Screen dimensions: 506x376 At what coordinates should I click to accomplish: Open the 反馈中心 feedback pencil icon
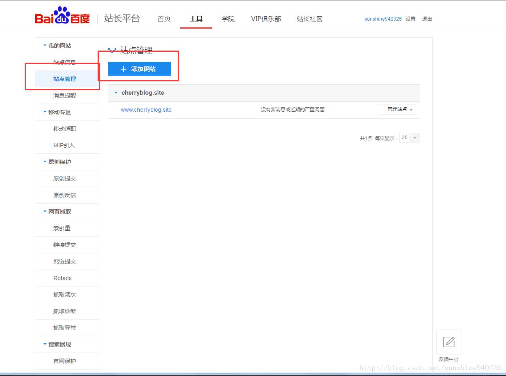[449, 342]
